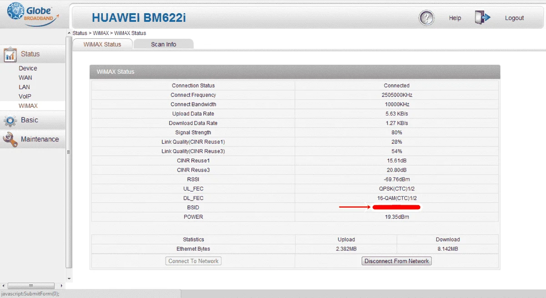This screenshot has height=298, width=546.
Task: Click the sidebar horizontal scrollbar left arrow
Action: click(4, 286)
